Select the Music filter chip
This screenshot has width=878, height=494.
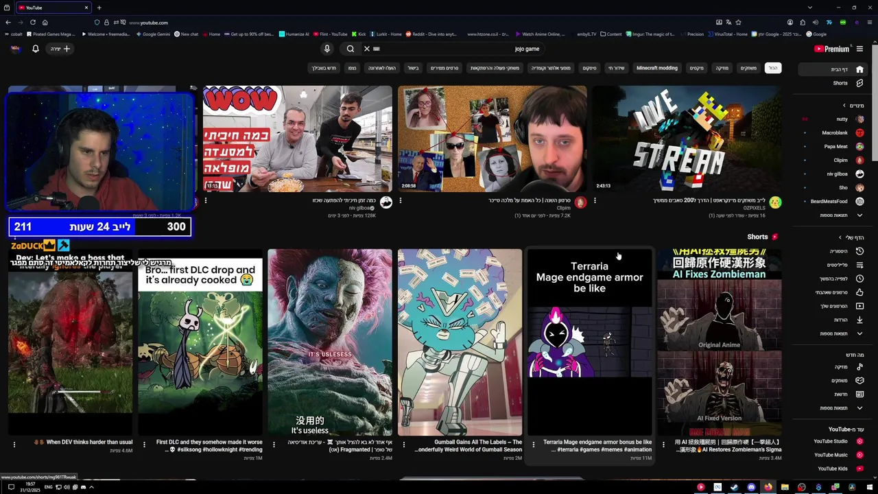(x=722, y=68)
